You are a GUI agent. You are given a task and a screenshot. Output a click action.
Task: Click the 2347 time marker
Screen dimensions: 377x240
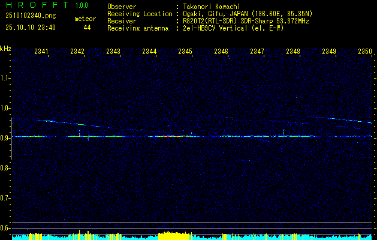[257, 52]
